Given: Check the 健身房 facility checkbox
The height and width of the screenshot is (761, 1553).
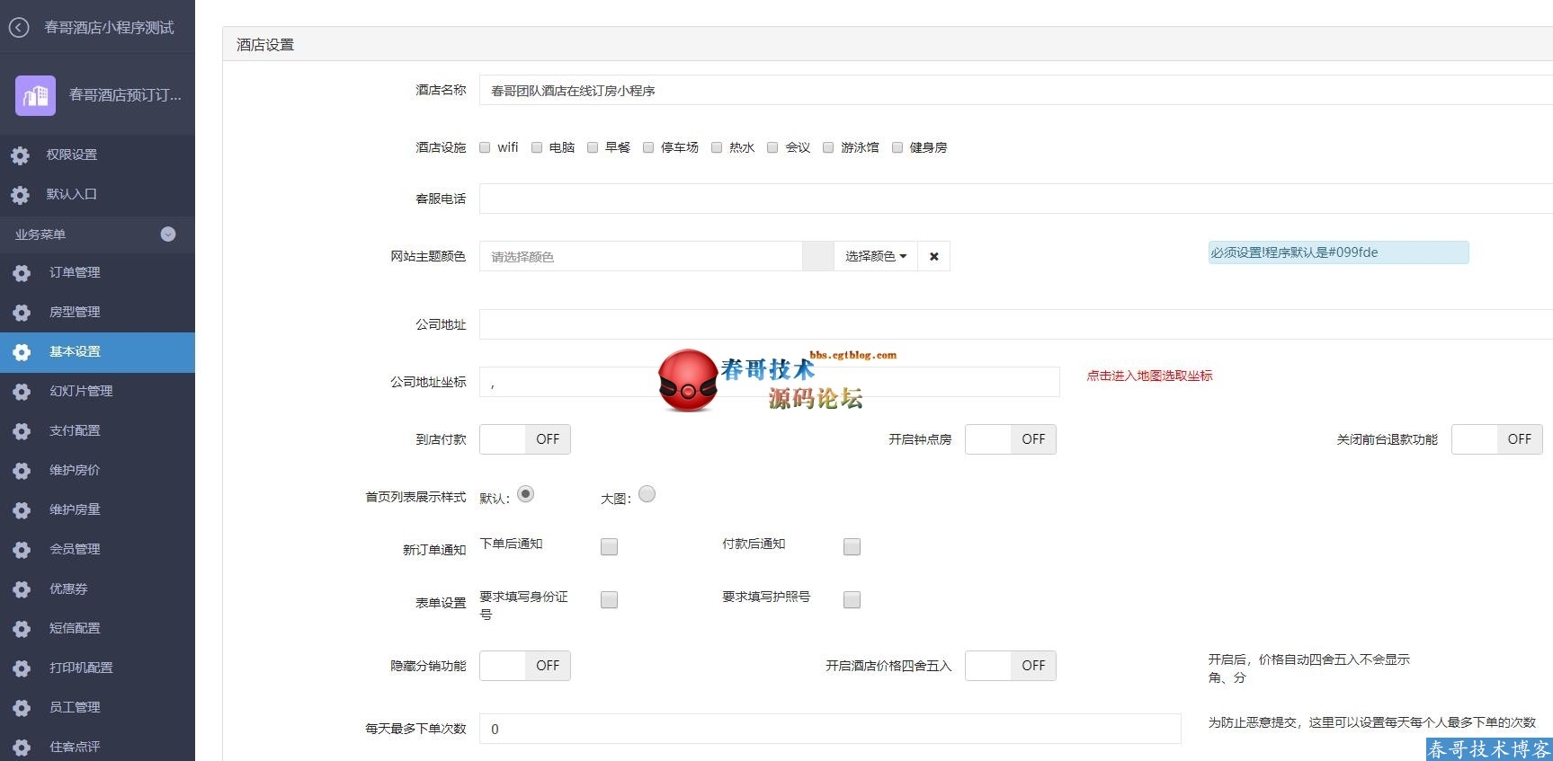Looking at the screenshot, I should (x=897, y=147).
